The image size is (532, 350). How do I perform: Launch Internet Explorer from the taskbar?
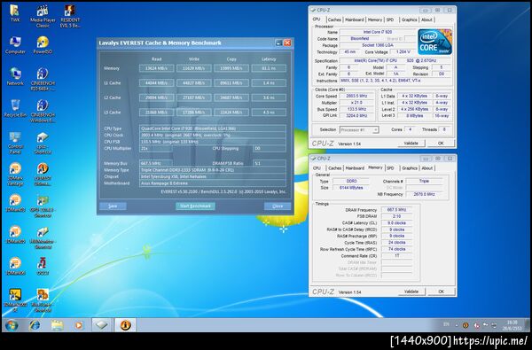point(35,325)
